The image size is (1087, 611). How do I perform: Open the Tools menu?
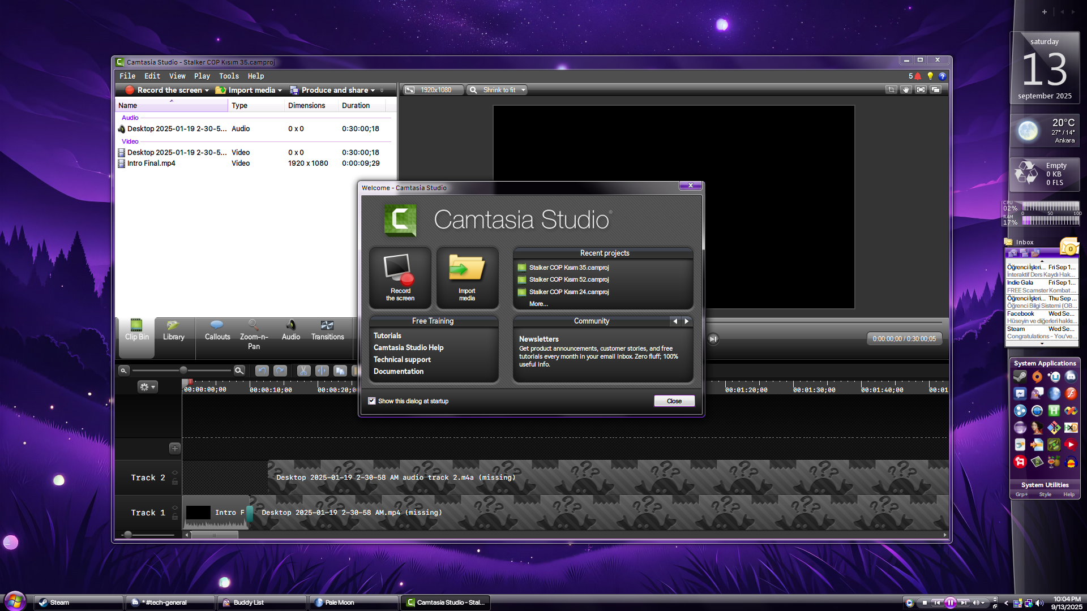tap(229, 76)
